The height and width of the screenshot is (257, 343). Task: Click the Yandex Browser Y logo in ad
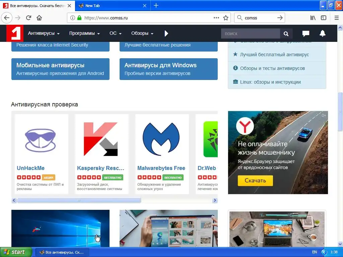pos(245,126)
